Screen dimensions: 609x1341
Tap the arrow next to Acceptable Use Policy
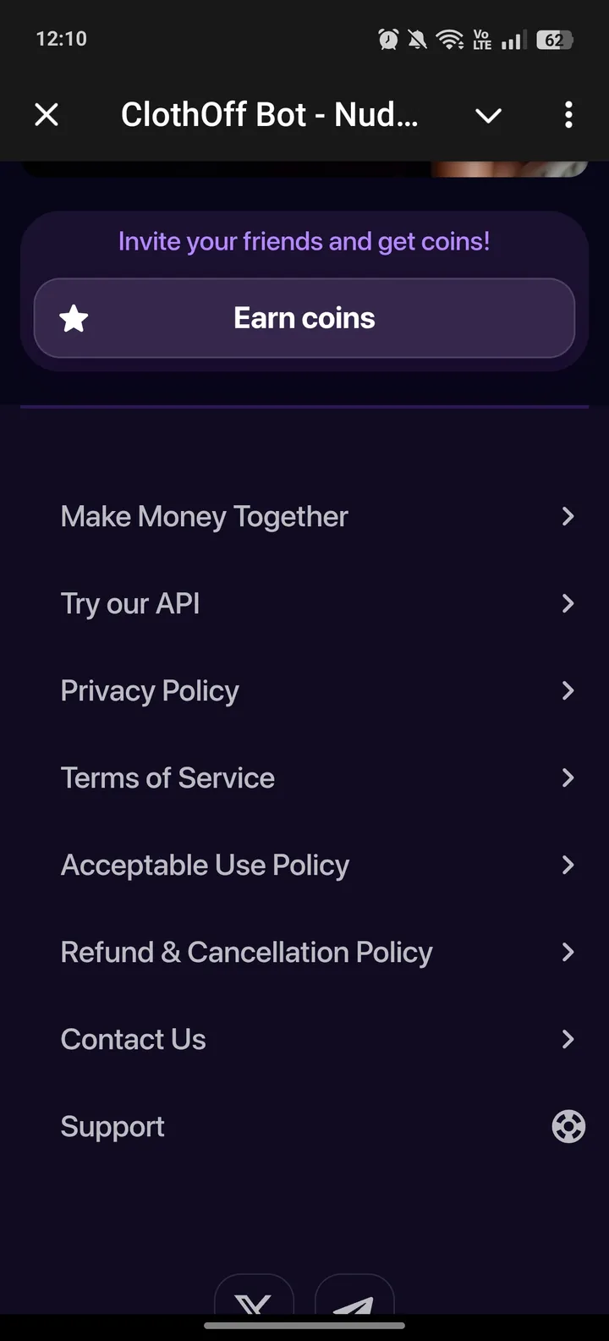568,865
